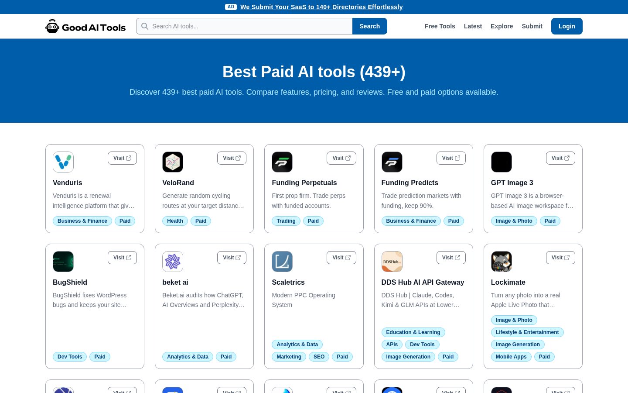
Task: Visit the VeloRand website
Action: pyautogui.click(x=232, y=158)
